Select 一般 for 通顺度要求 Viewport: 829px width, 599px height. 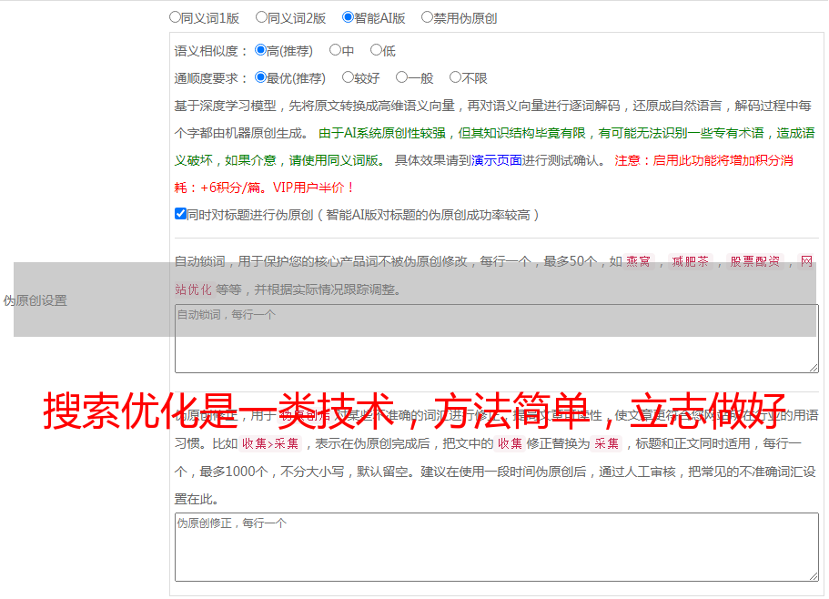(400, 78)
